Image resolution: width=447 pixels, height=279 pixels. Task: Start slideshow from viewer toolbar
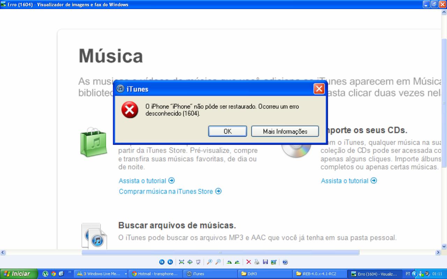[198, 262]
